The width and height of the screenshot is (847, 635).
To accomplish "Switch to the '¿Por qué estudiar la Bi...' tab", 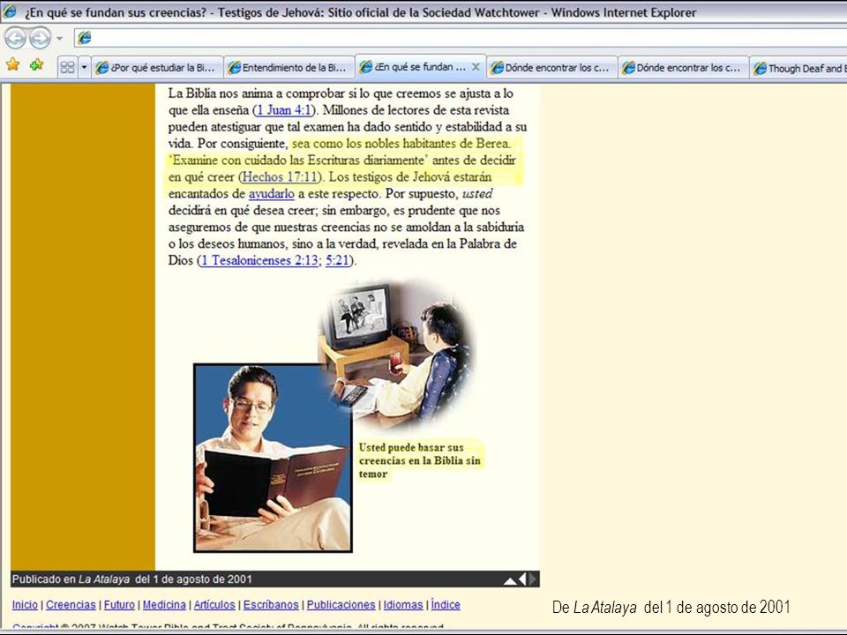I will point(157,68).
